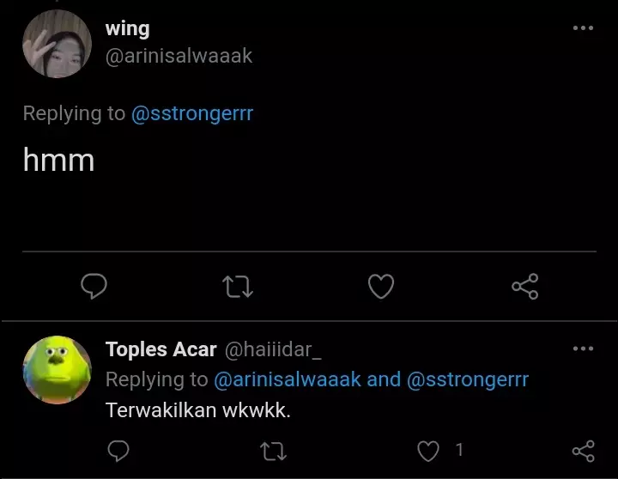Go to wing's display name profile

point(127,28)
